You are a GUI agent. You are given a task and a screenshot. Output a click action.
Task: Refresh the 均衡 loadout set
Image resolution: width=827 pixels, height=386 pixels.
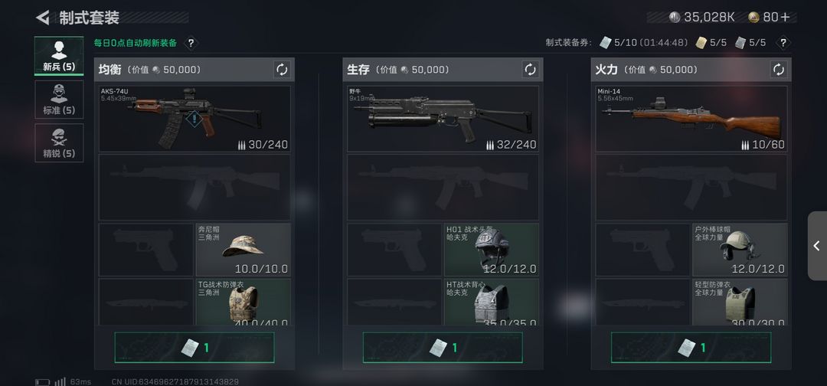(282, 70)
